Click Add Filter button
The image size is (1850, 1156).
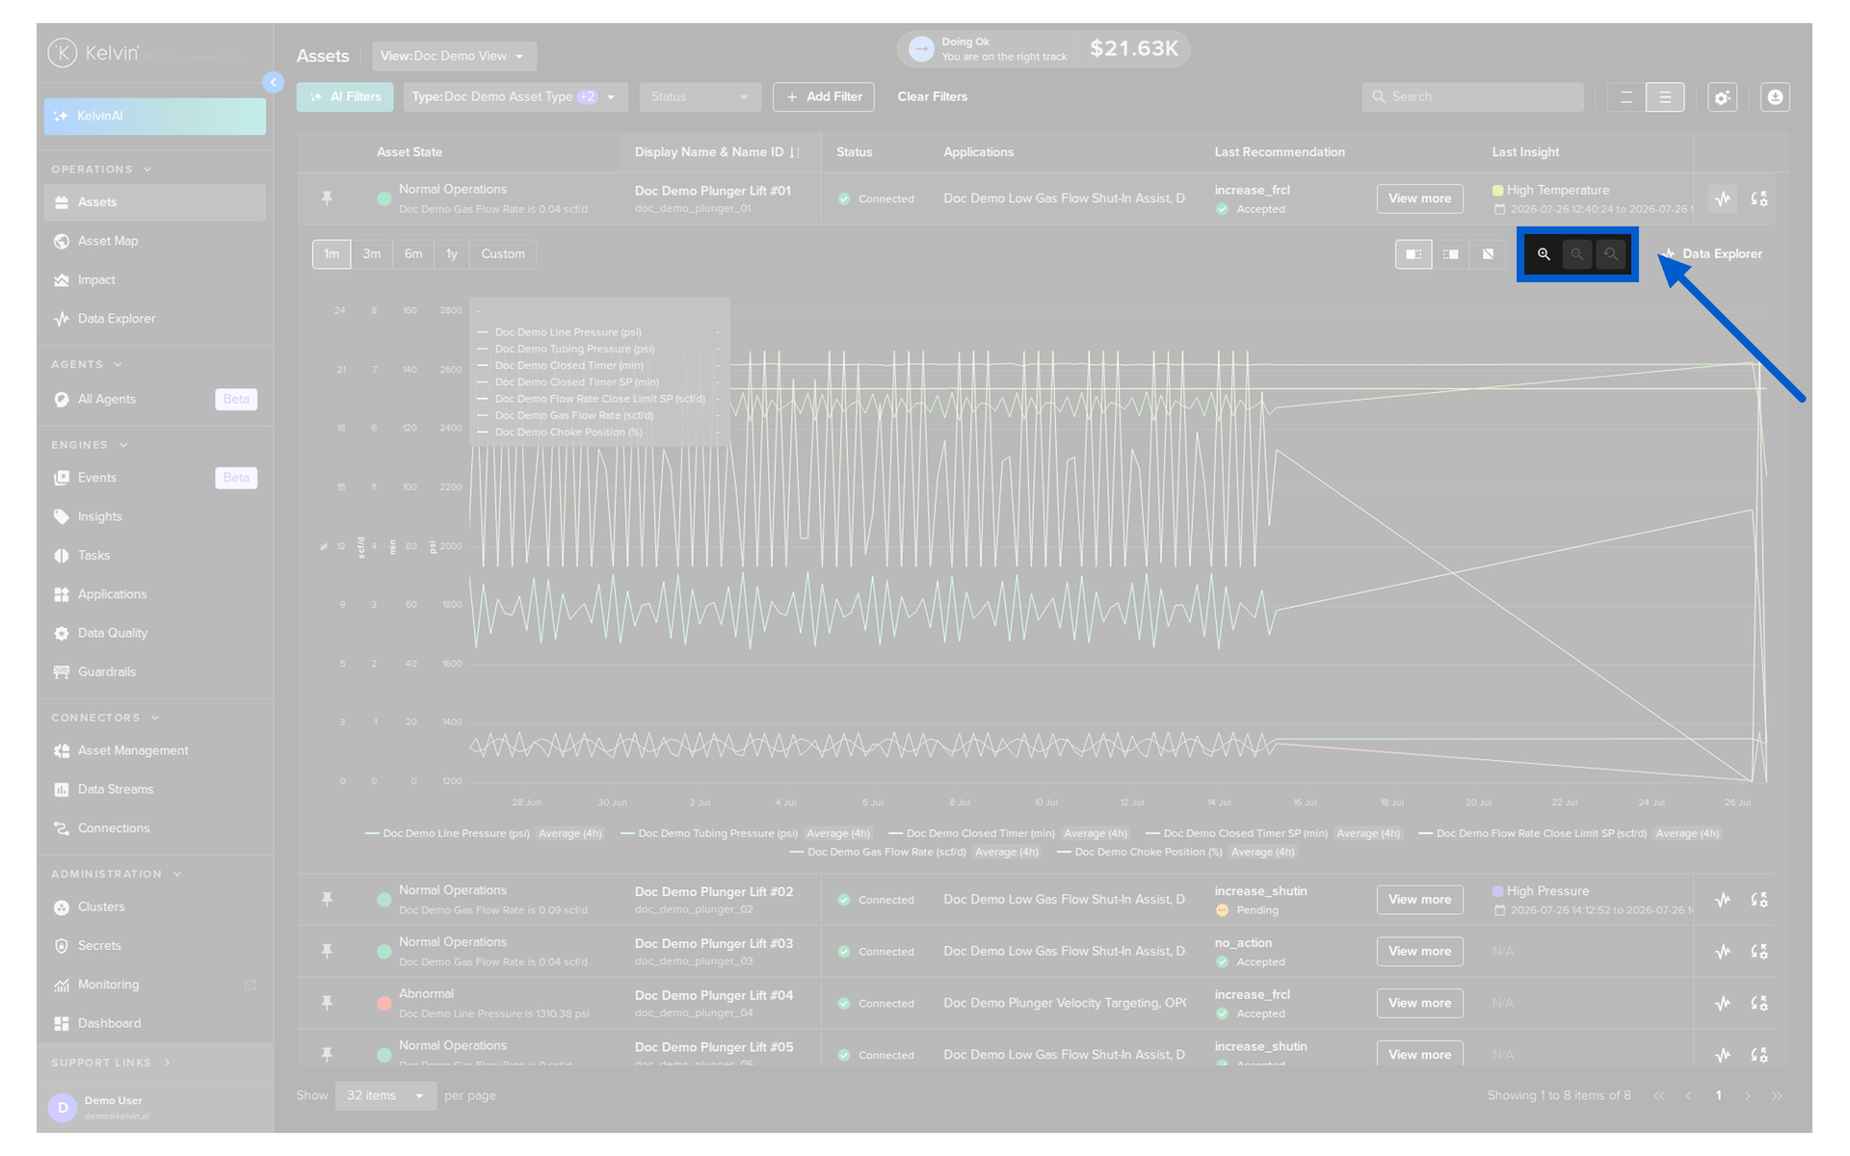click(x=824, y=97)
